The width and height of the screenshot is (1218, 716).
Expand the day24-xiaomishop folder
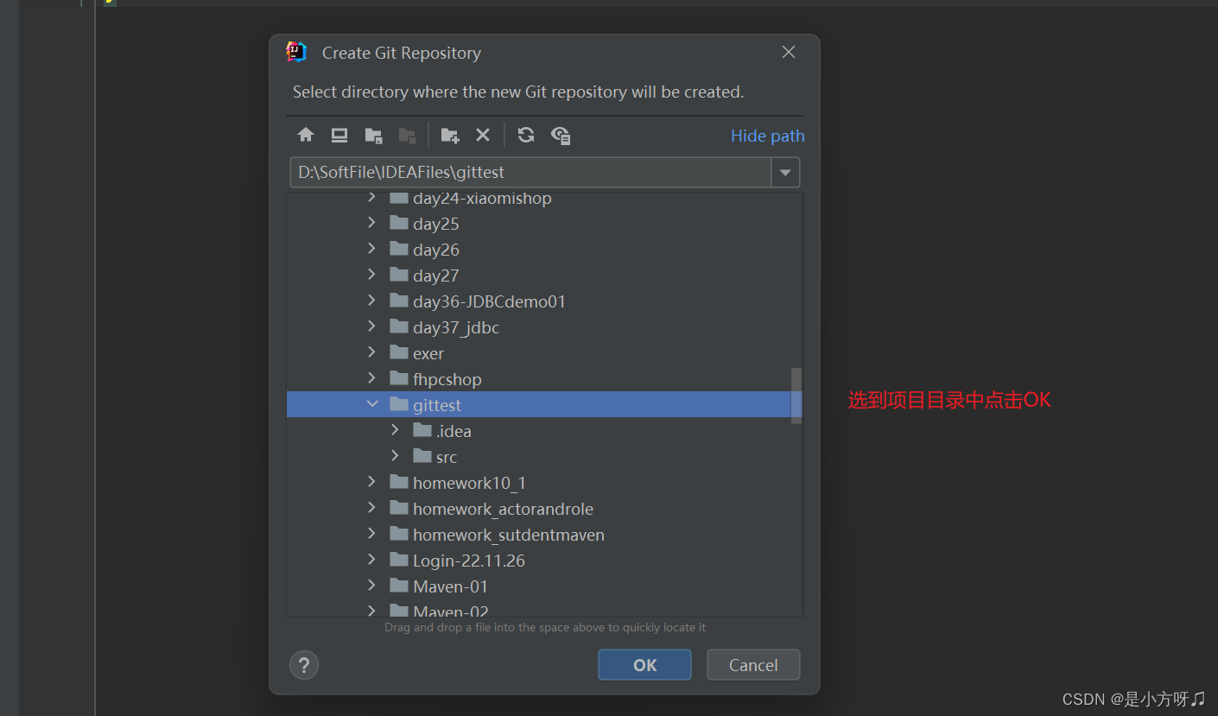point(371,197)
